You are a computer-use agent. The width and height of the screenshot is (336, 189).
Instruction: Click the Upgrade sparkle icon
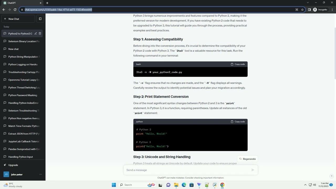[5, 165]
